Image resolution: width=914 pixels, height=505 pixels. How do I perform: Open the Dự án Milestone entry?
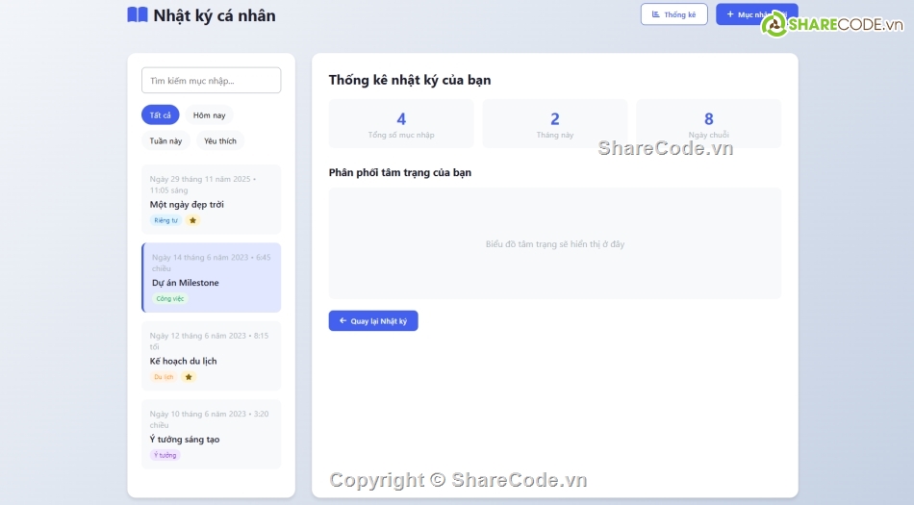click(211, 278)
